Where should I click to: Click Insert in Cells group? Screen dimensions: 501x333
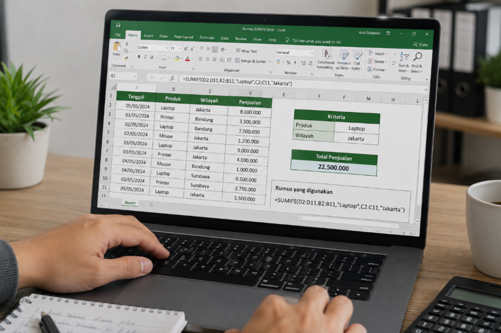(377, 53)
